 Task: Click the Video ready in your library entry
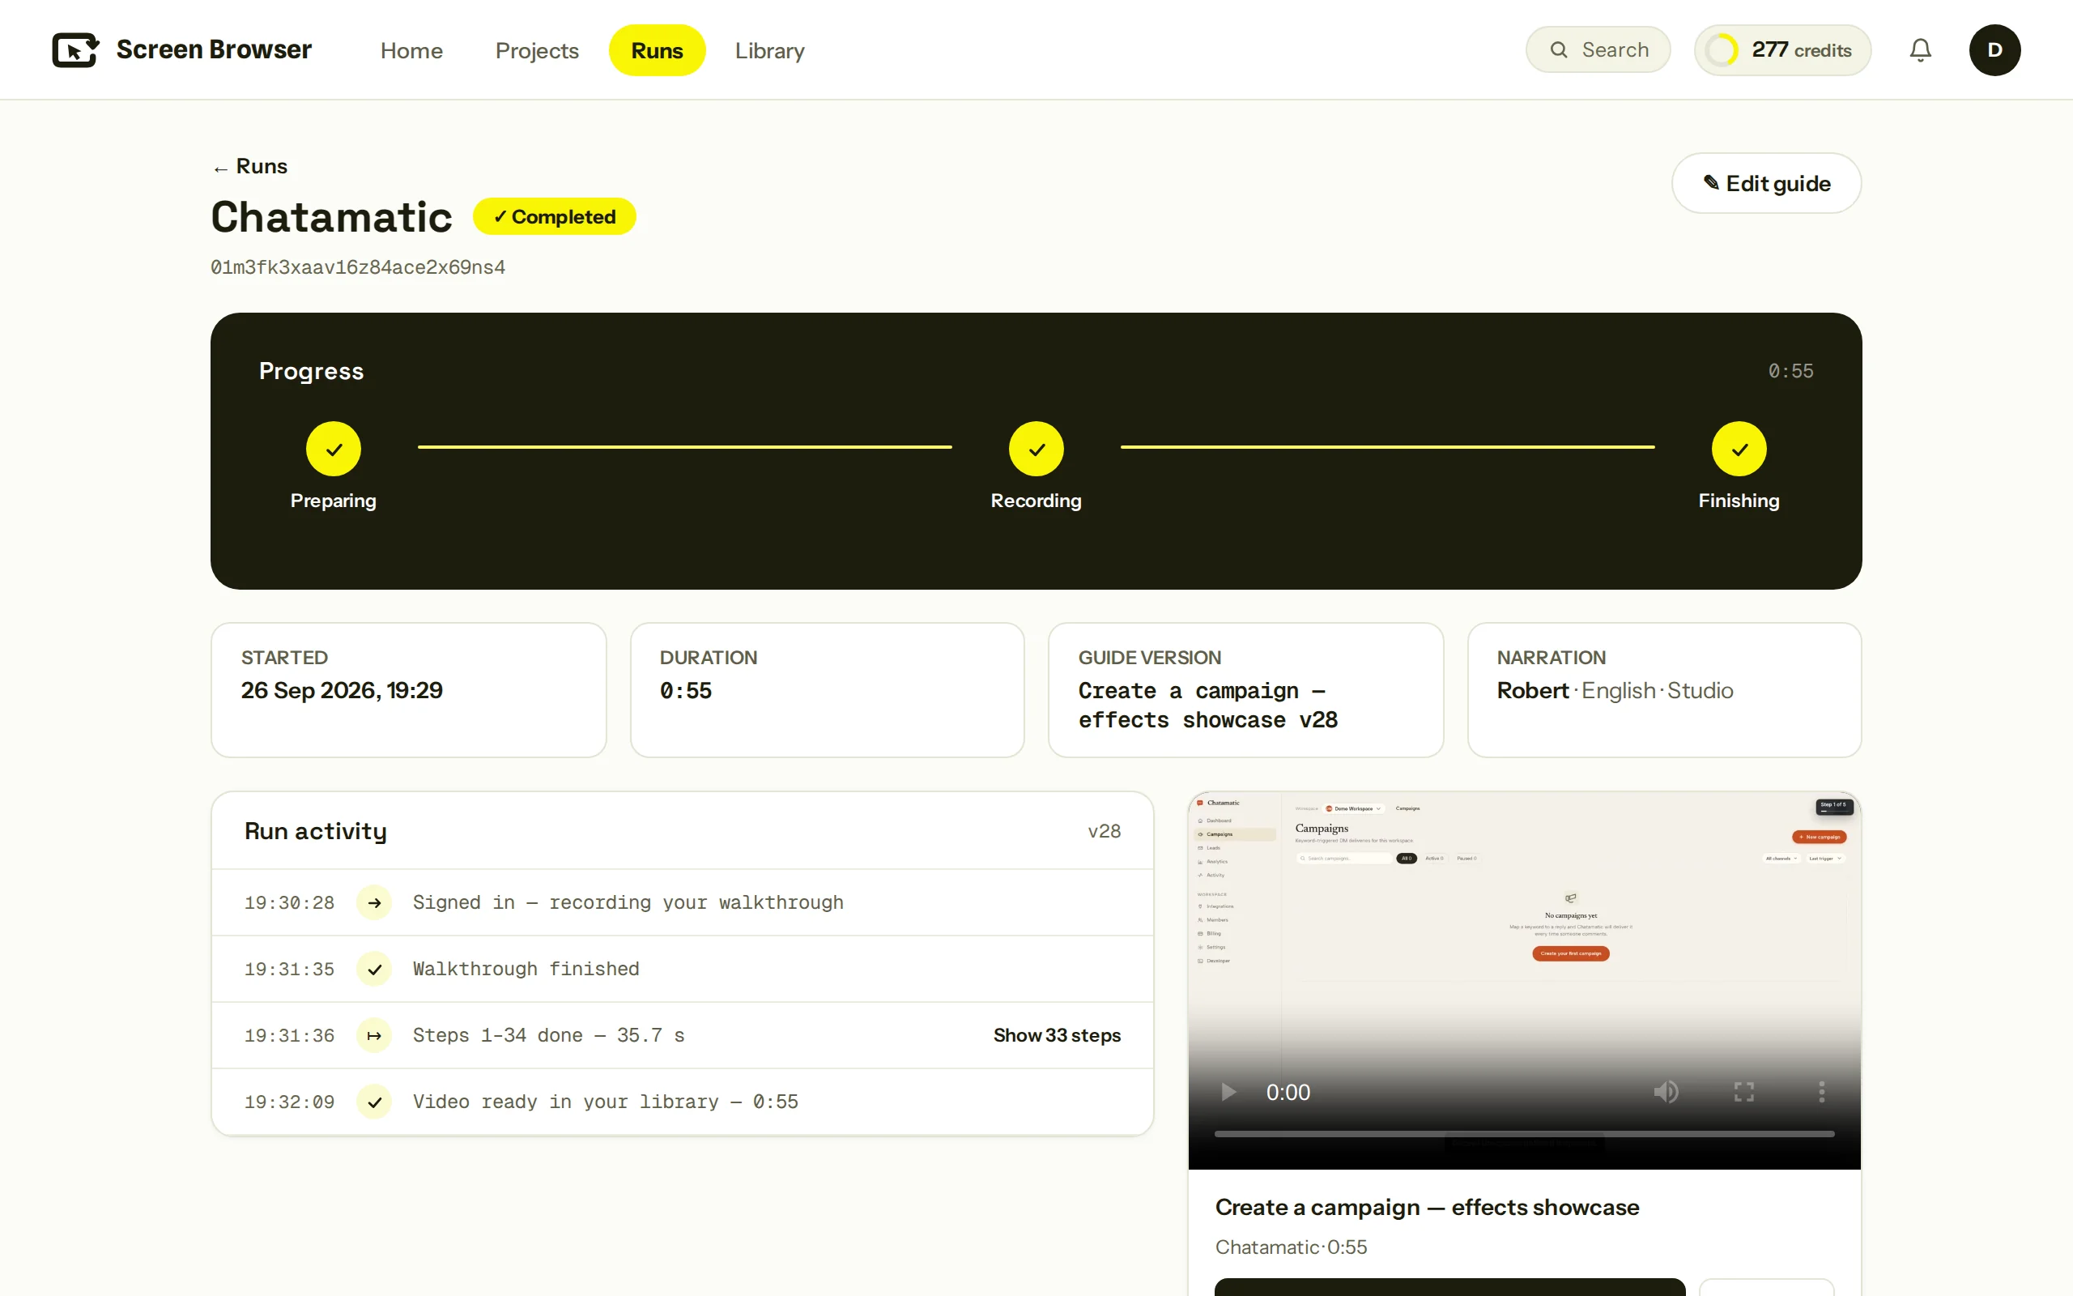pos(682,1102)
